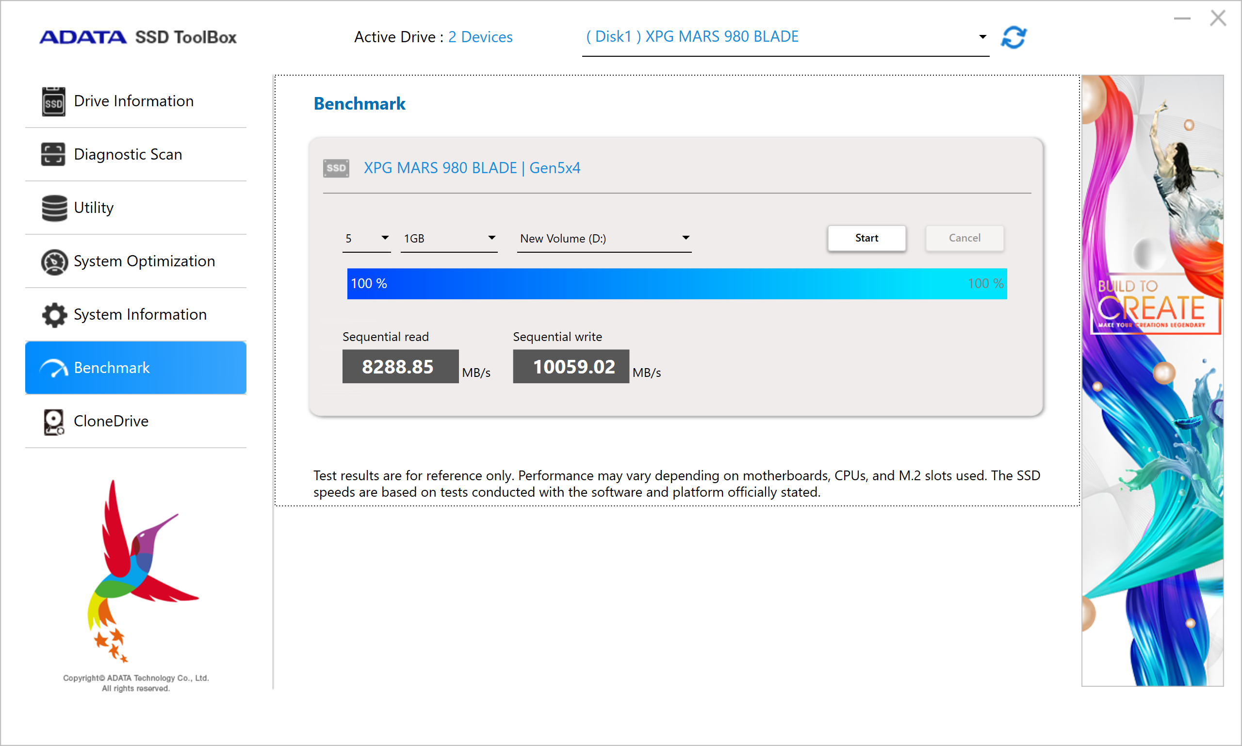Screen dimensions: 1242x746
Task: Click the Benchmark speedometer icon
Action: coord(54,368)
